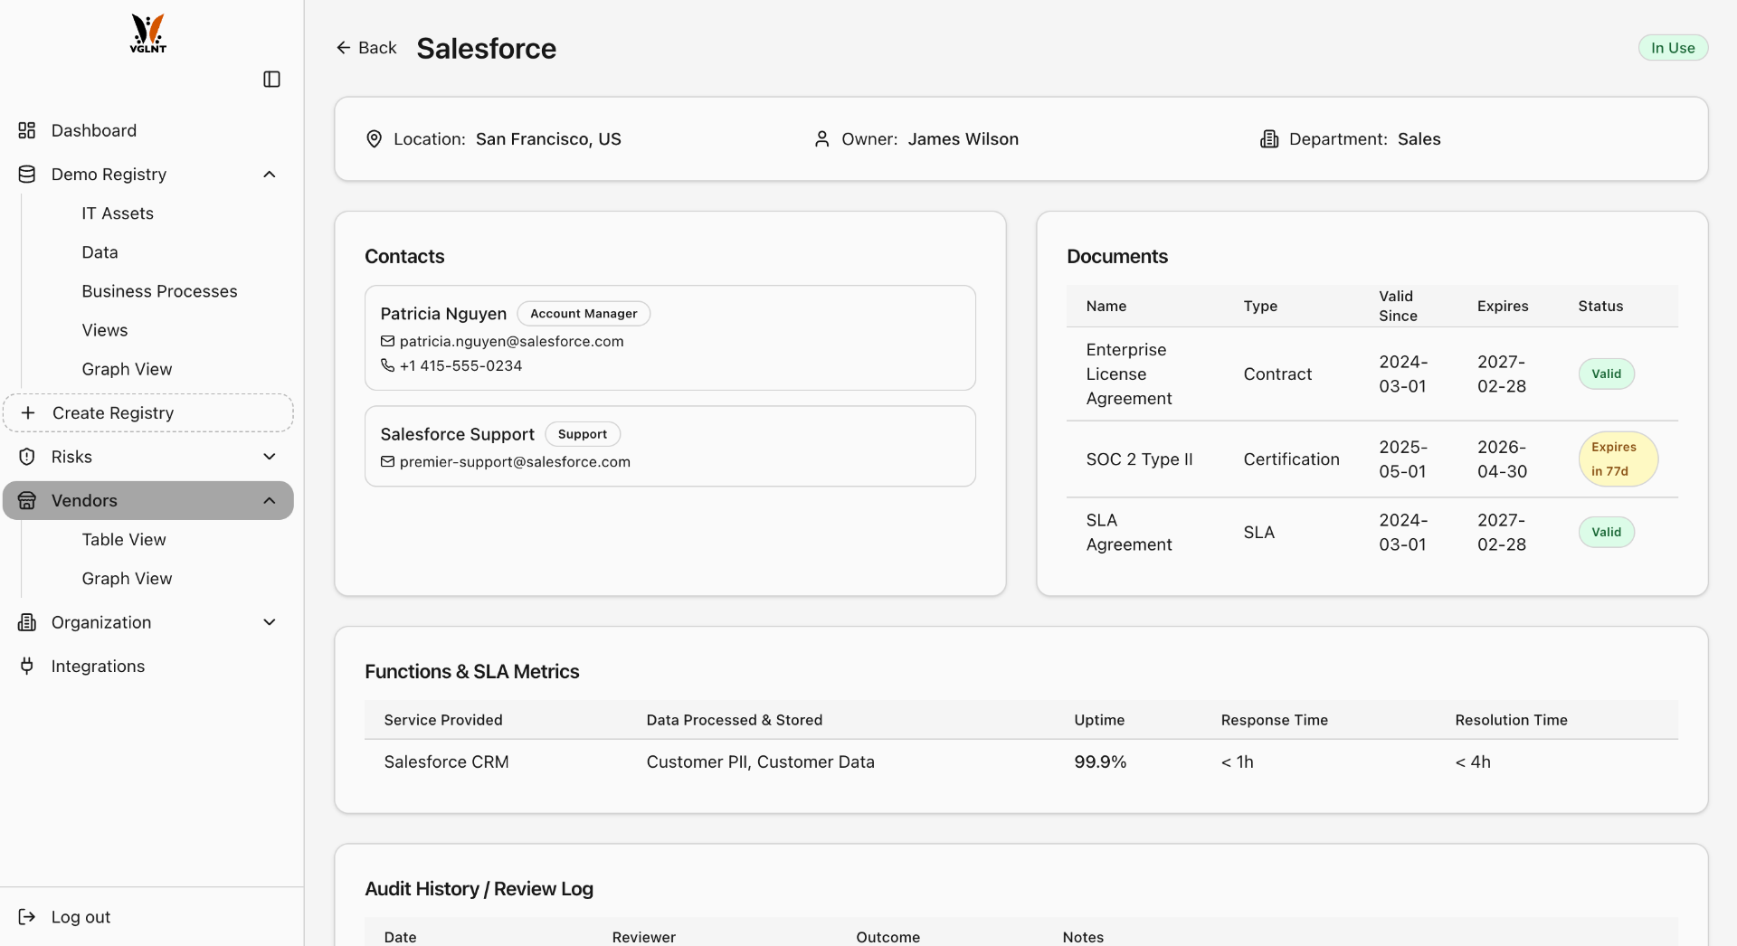Open Table View under Vendors
Viewport: 1737px width, 946px height.
pos(124,539)
